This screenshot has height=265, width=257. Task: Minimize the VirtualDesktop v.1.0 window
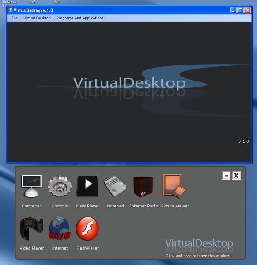click(x=233, y=10)
